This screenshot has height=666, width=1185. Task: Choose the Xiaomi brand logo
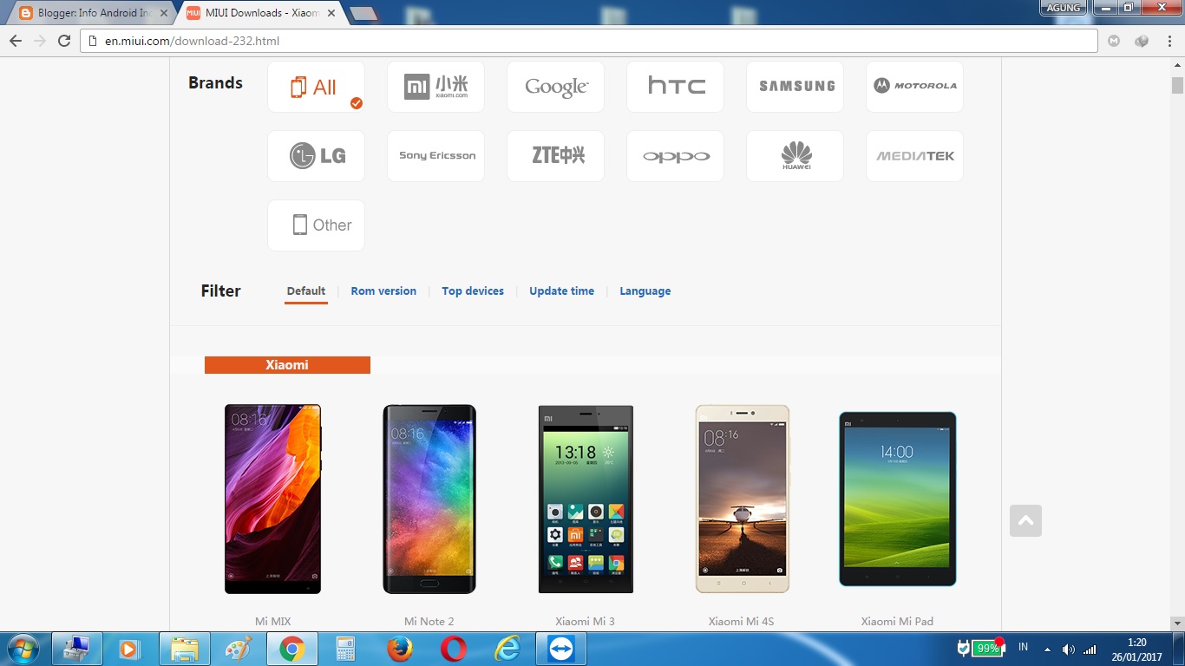point(435,87)
